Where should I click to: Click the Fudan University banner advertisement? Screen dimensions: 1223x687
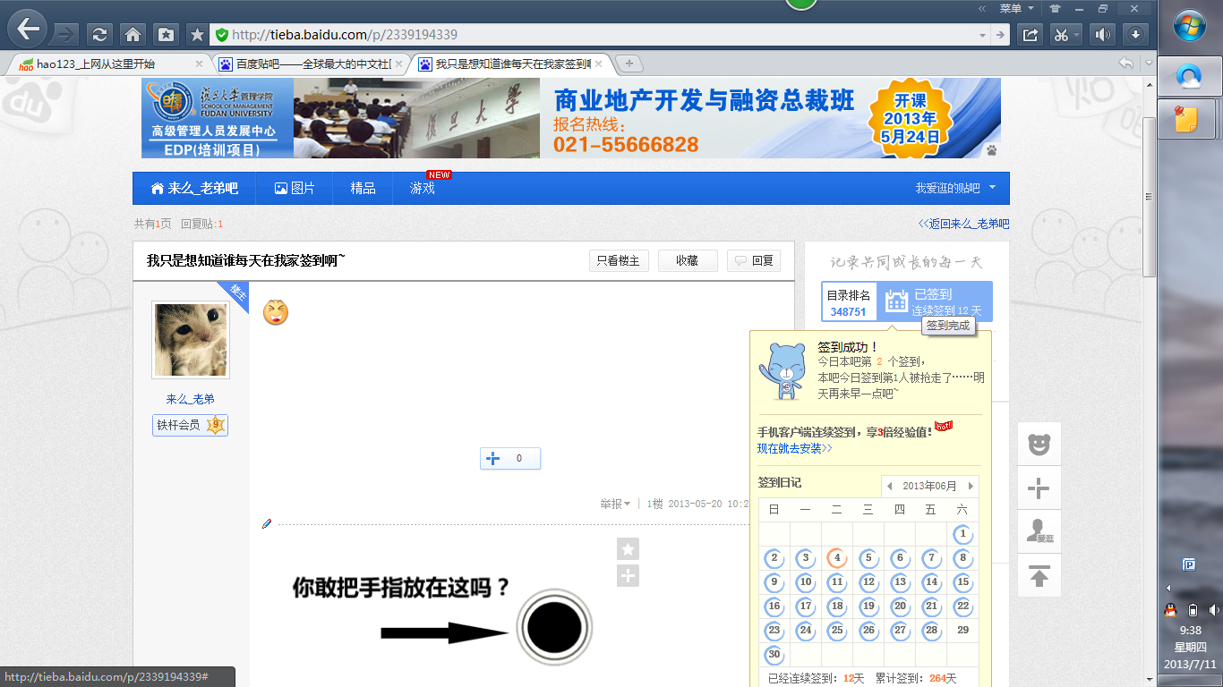pyautogui.click(x=571, y=118)
